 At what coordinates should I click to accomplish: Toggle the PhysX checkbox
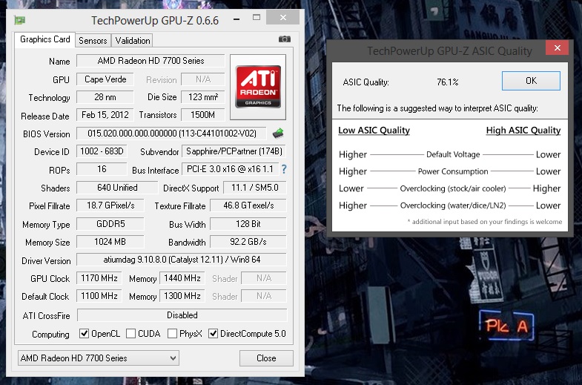[172, 333]
